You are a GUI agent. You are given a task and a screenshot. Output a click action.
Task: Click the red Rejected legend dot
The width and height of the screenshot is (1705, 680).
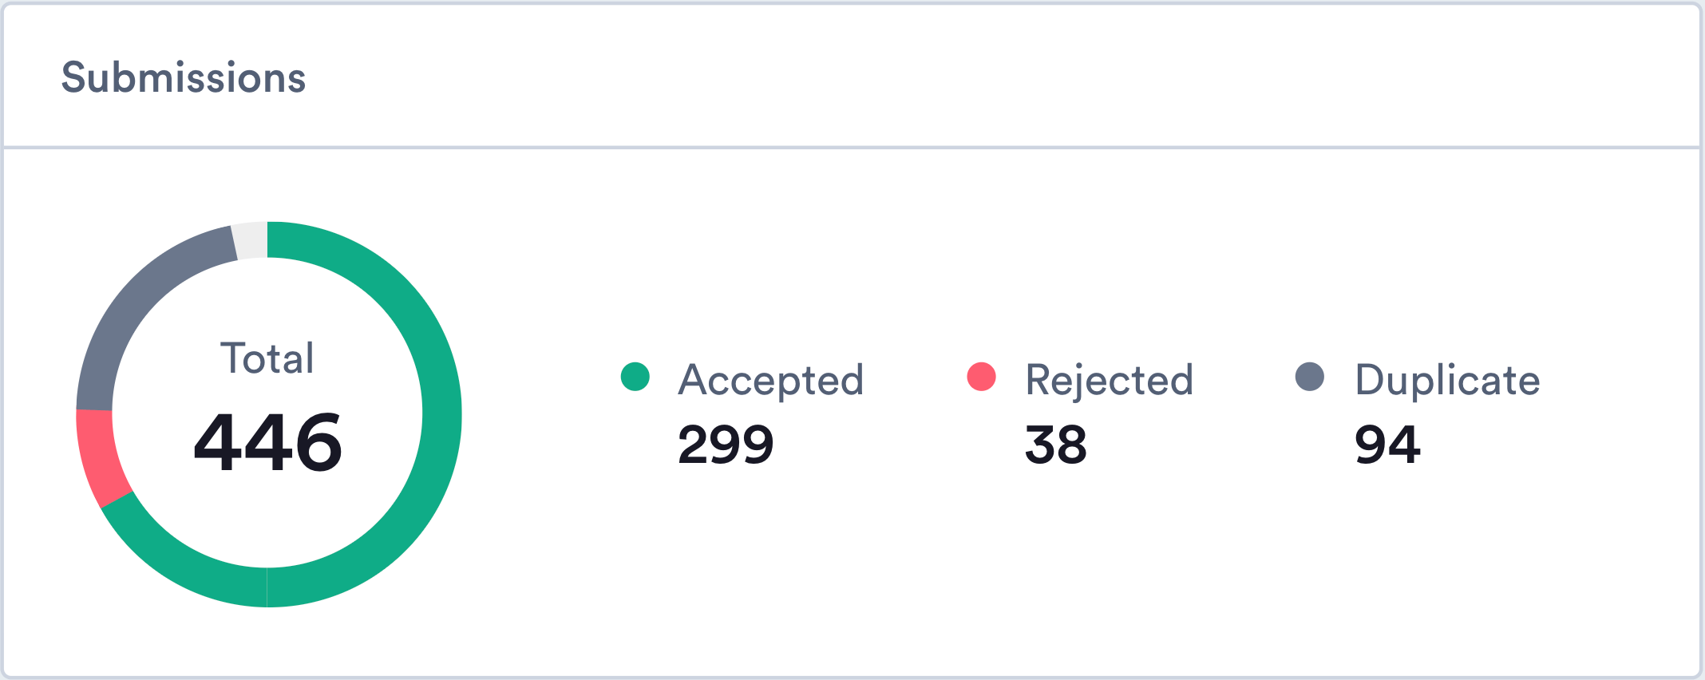[981, 377]
